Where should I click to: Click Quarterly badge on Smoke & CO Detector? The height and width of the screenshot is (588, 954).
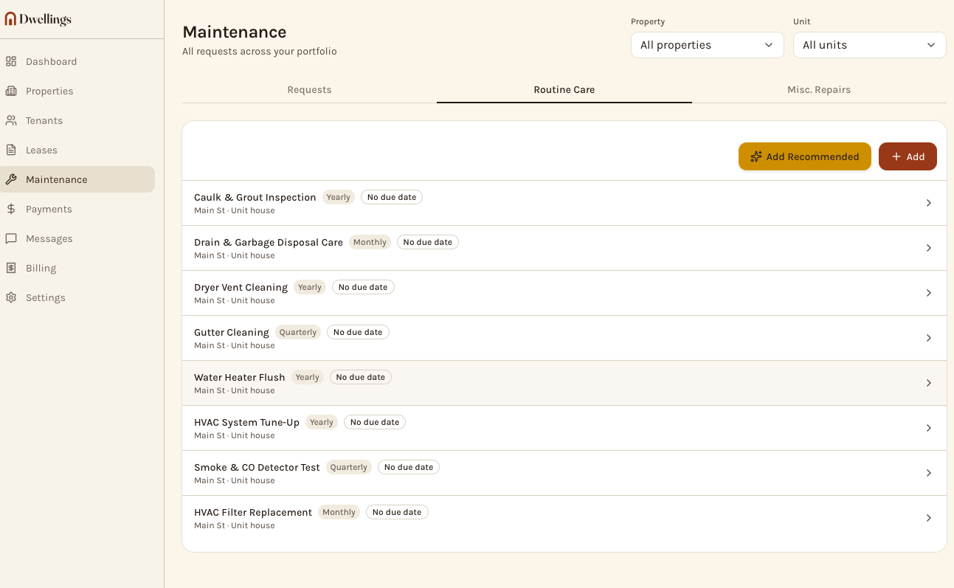click(x=349, y=467)
